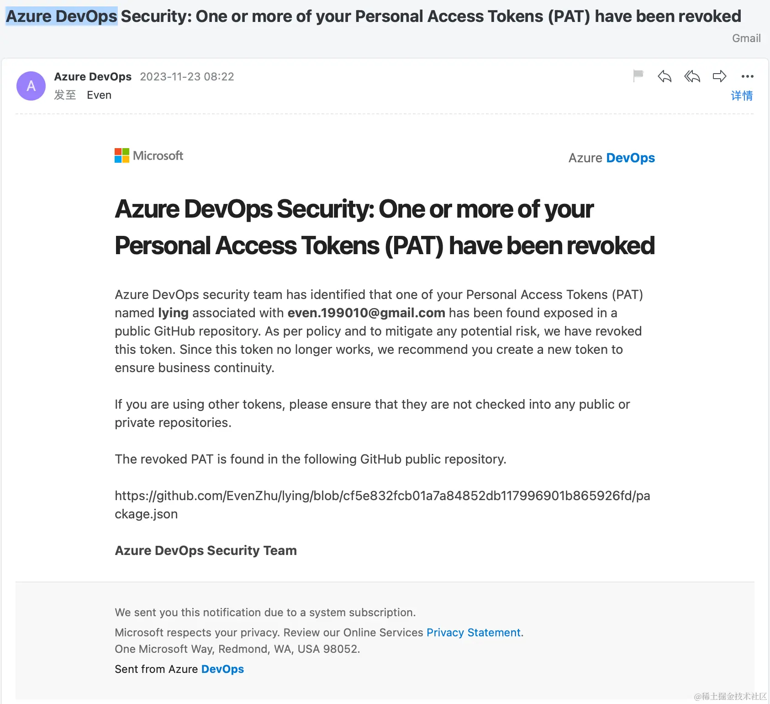Click the large bold email body heading
This screenshot has width=770, height=704.
385,227
